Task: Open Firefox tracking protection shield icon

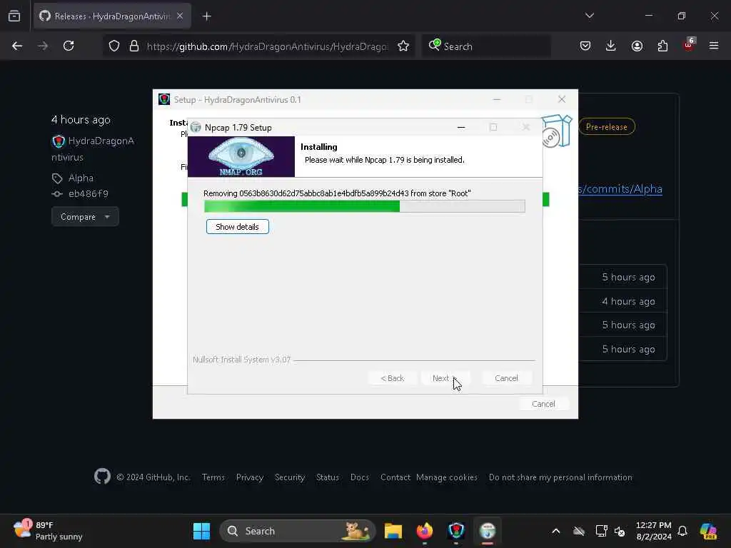Action: (114, 46)
